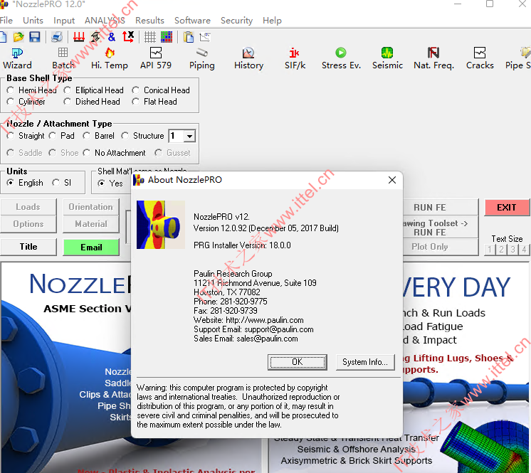Click the clipboard paste toolbar icon
The image size is (531, 473).
point(189,37)
